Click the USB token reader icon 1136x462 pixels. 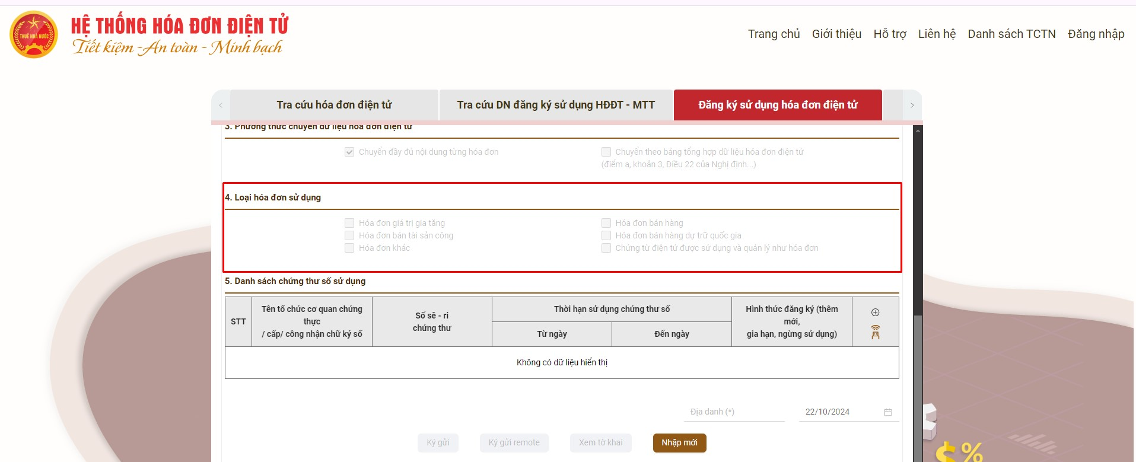point(875,332)
